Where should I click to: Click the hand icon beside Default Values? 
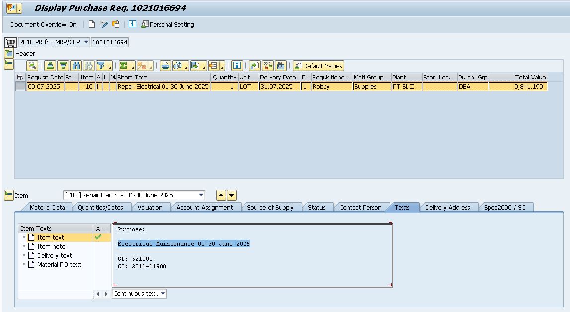281,66
